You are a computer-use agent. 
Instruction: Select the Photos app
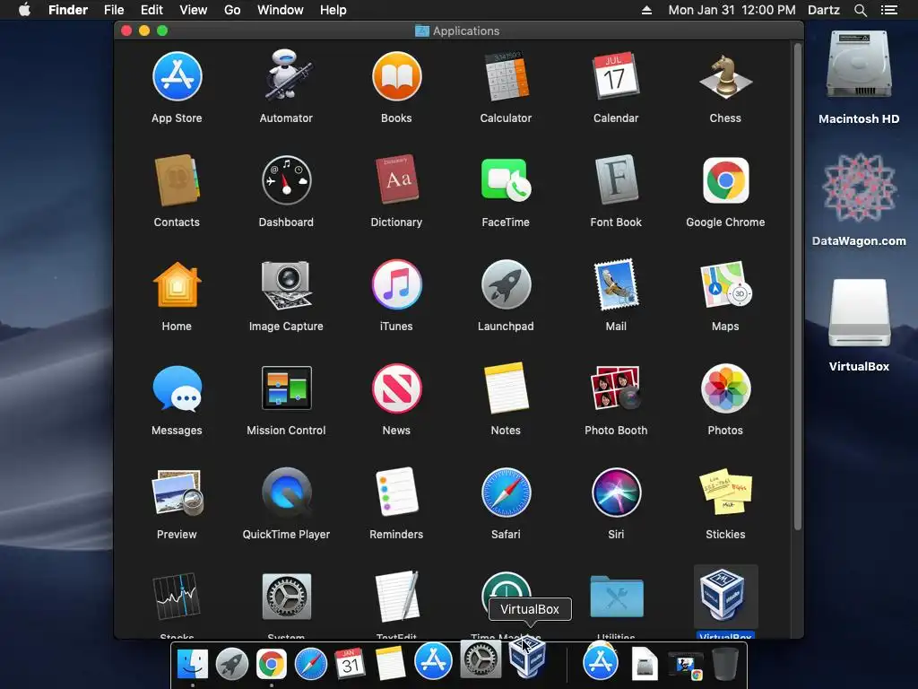click(725, 388)
